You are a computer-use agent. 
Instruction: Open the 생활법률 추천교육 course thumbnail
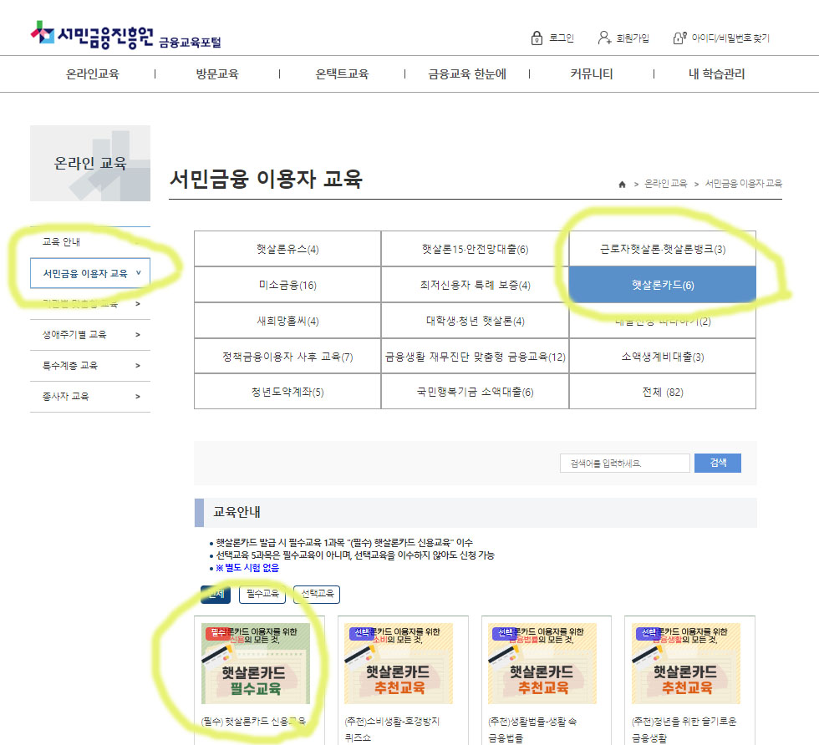click(x=542, y=663)
